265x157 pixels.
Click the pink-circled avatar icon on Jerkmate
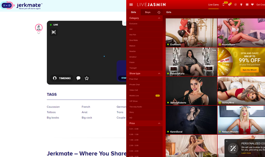[x=39, y=27]
